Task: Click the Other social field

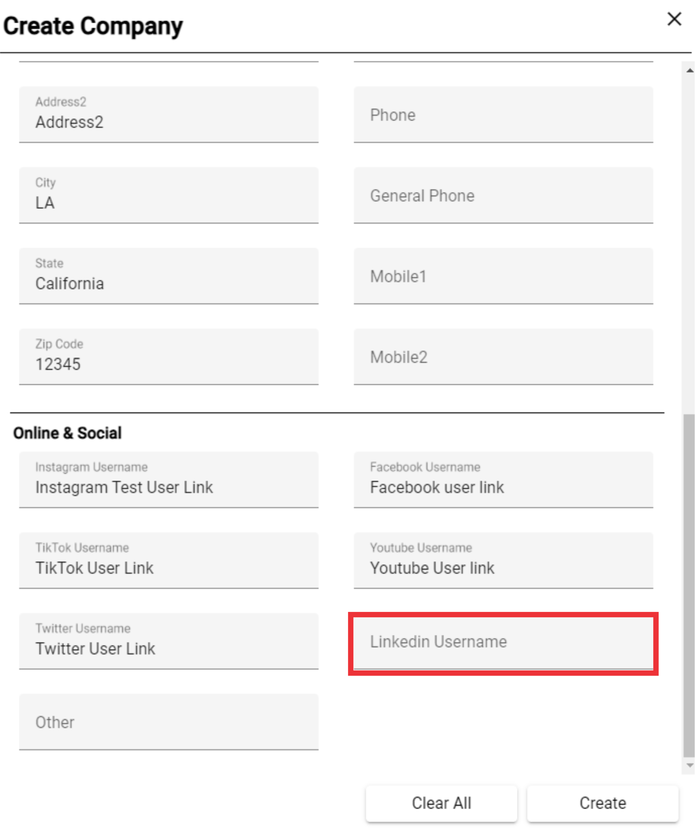Action: click(169, 722)
